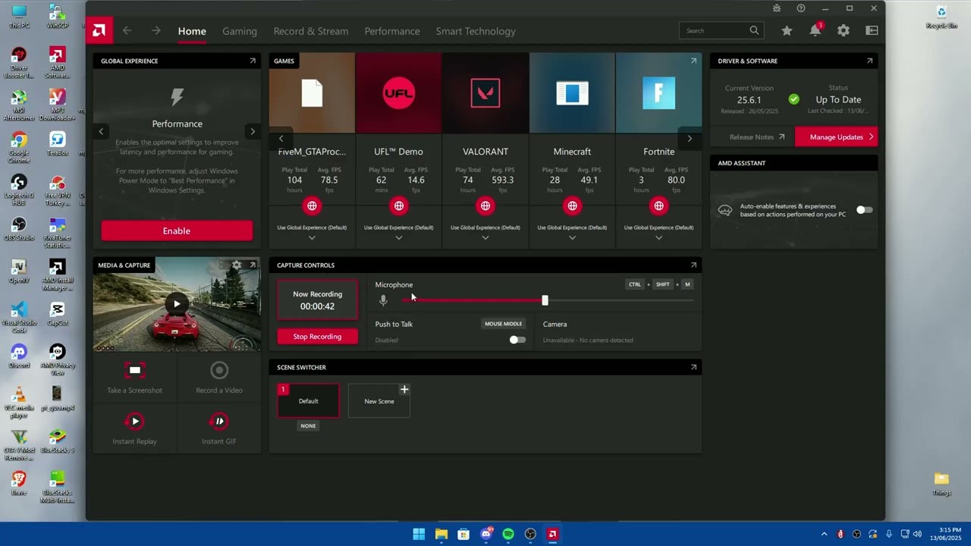This screenshot has height=546, width=971.
Task: Expand UFL Demo experience dropdown chevron
Action: pos(399,237)
